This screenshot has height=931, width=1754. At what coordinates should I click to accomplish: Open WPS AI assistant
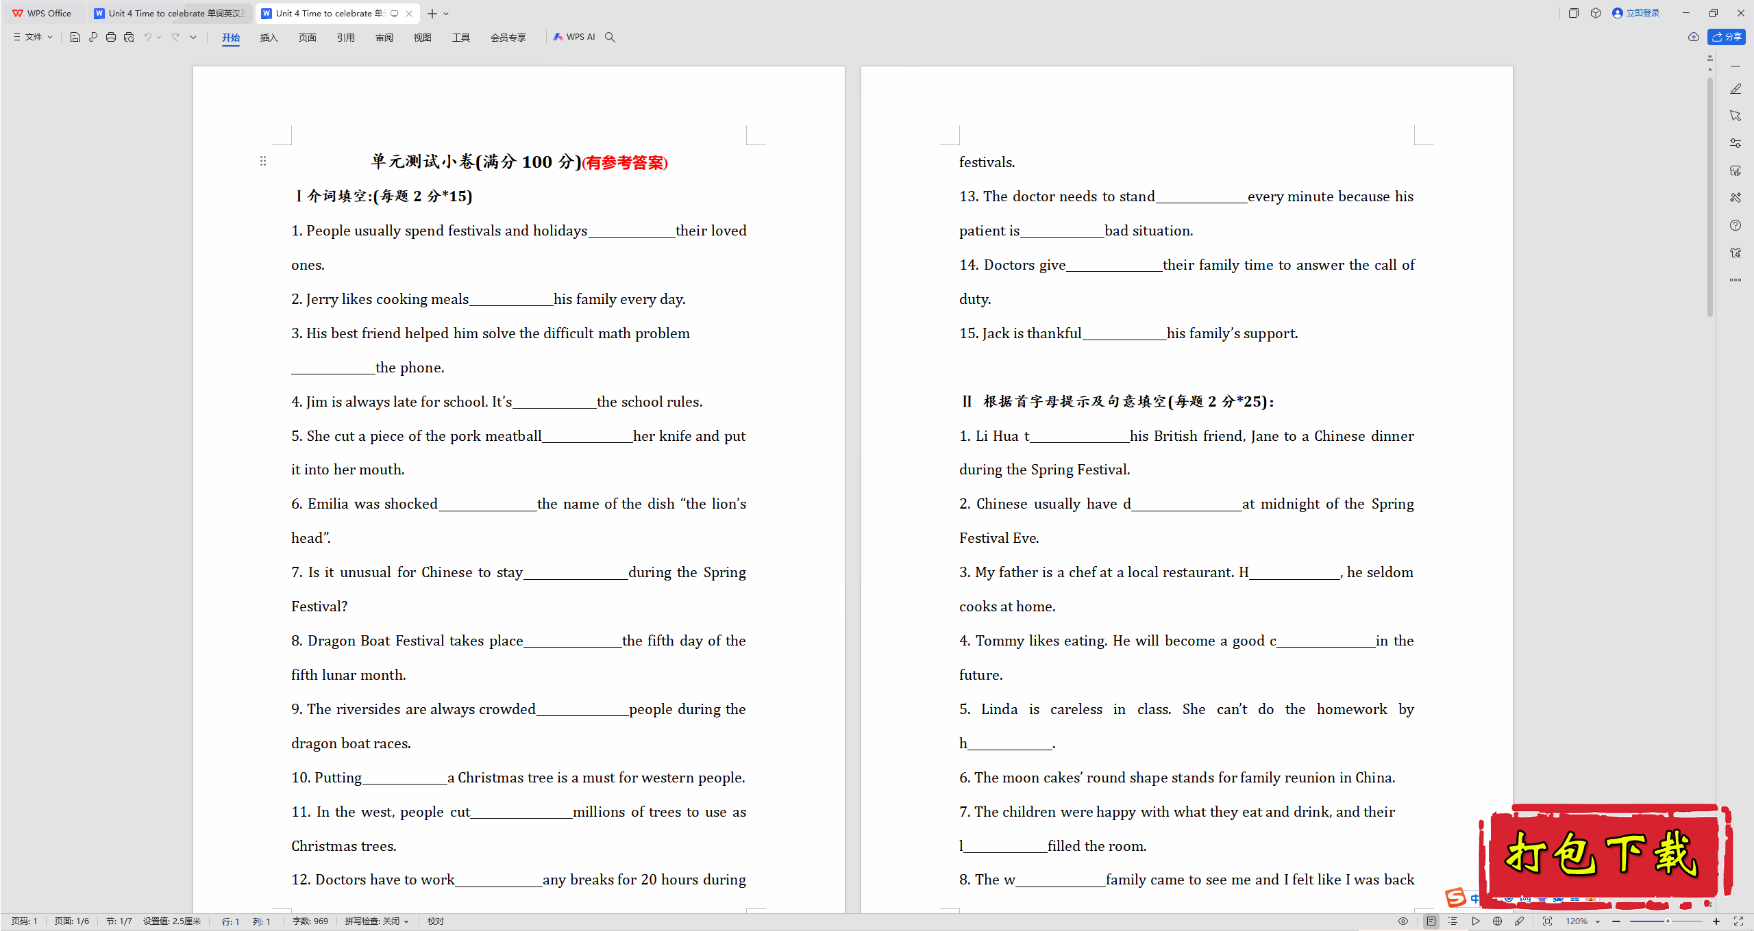coord(574,37)
